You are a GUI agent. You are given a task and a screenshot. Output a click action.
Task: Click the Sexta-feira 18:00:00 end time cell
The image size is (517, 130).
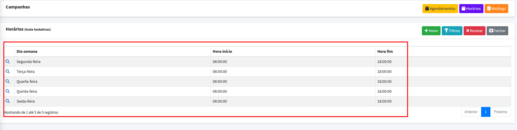pos(384,101)
